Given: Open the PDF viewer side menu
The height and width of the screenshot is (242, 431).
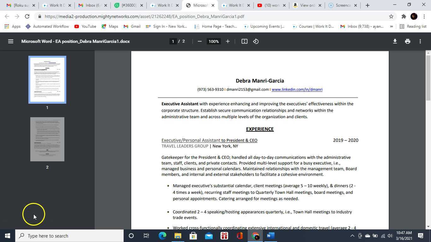Looking at the screenshot, I should [11, 41].
